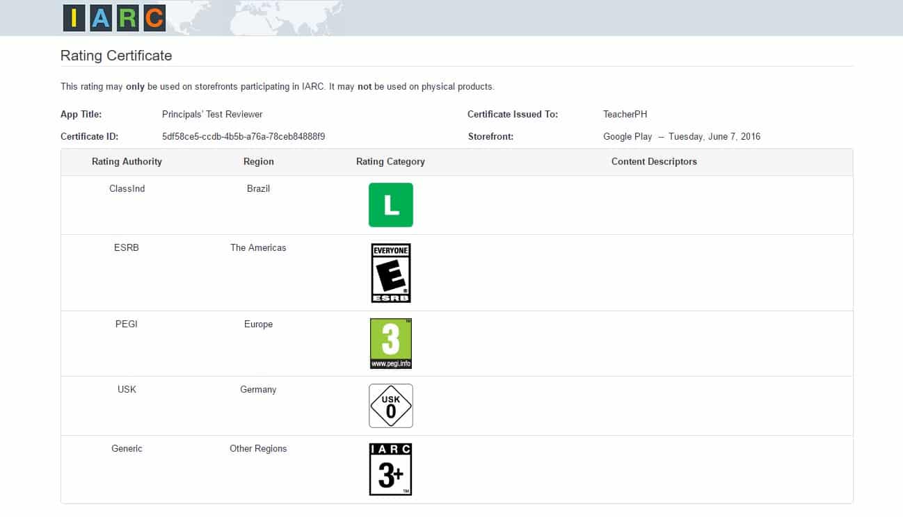
Task: Click the Certificate Issued To label
Action: [x=513, y=114]
